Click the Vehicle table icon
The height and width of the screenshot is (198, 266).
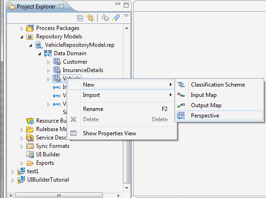tap(57, 78)
